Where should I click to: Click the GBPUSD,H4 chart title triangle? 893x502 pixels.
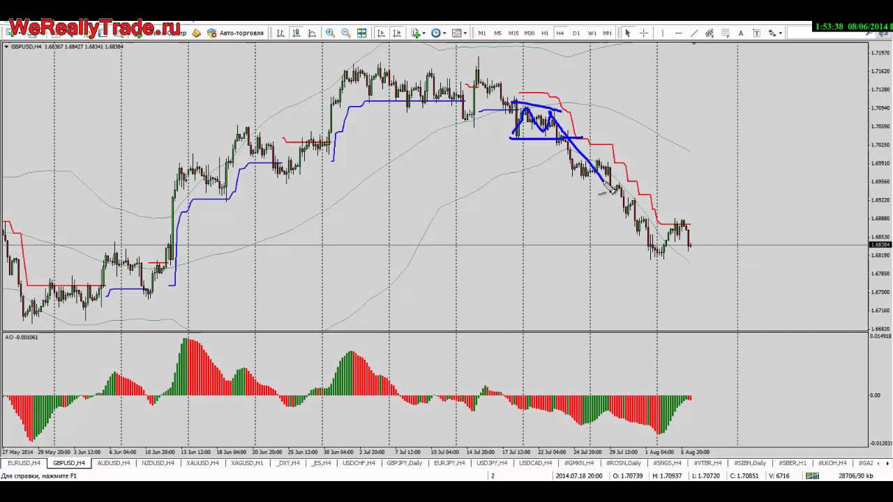coord(7,47)
